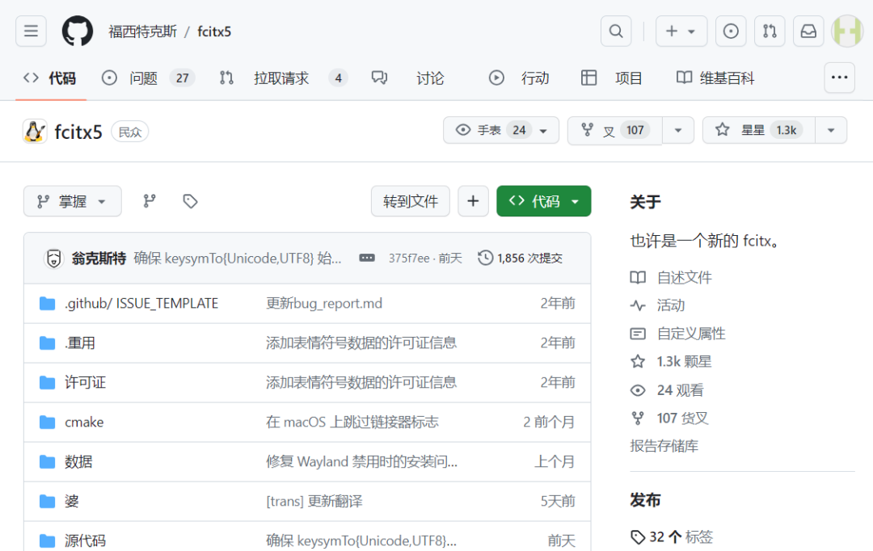Expand the star lists dropdown arrow
873x551 pixels.
(831, 130)
